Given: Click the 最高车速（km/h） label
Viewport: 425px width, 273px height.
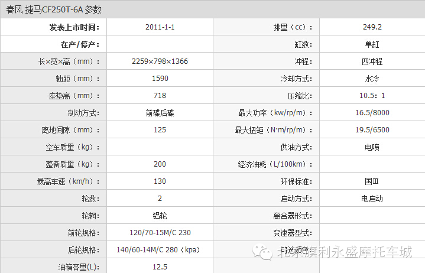Looking at the screenshot, I should tap(68, 181).
